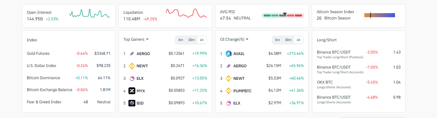Click the BID coin icon

pyautogui.click(x=132, y=103)
